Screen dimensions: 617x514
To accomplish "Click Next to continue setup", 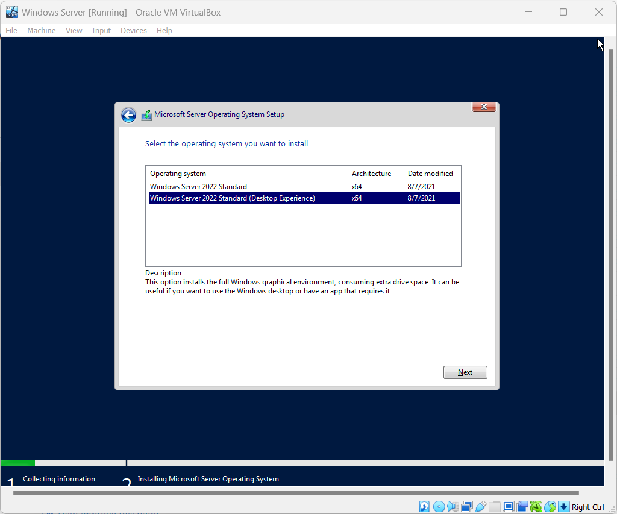I will (x=465, y=372).
